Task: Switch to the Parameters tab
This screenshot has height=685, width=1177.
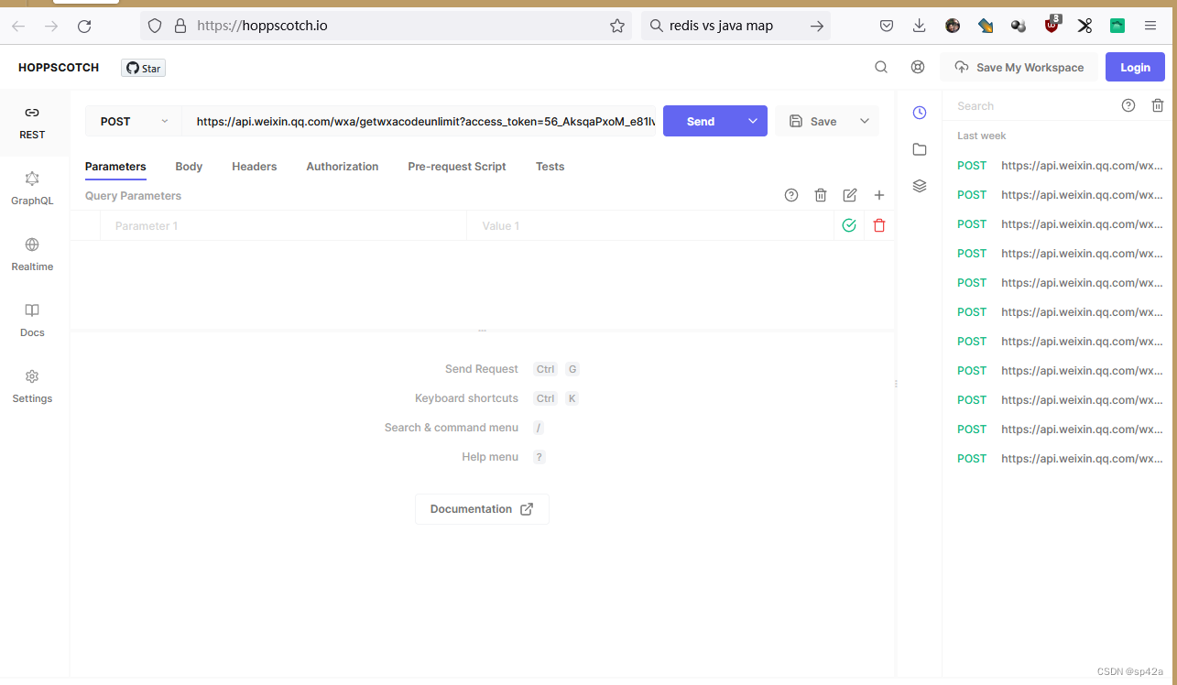Action: click(115, 167)
